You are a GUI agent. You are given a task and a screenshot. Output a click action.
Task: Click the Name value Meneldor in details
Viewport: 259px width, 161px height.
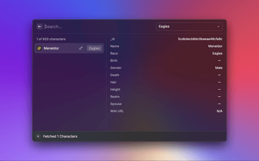pyautogui.click(x=215, y=46)
